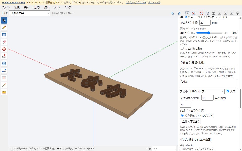The width and height of the screenshot is (242, 151).
Task: Select the four-arrow move tool
Action: pos(4,49)
